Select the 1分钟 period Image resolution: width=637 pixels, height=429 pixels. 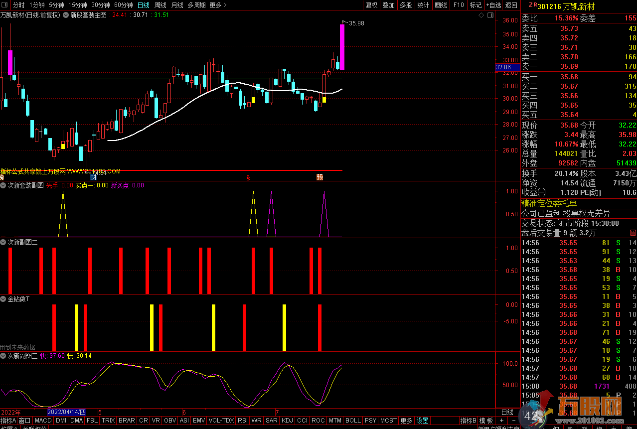37,5
